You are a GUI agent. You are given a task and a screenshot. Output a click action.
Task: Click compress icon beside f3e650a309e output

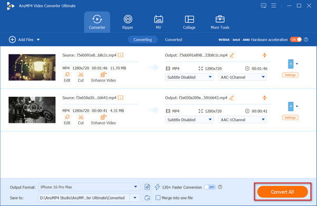point(265,97)
